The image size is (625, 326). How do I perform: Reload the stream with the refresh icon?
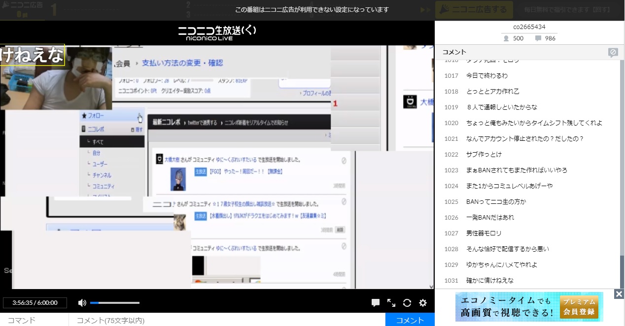pyautogui.click(x=407, y=303)
